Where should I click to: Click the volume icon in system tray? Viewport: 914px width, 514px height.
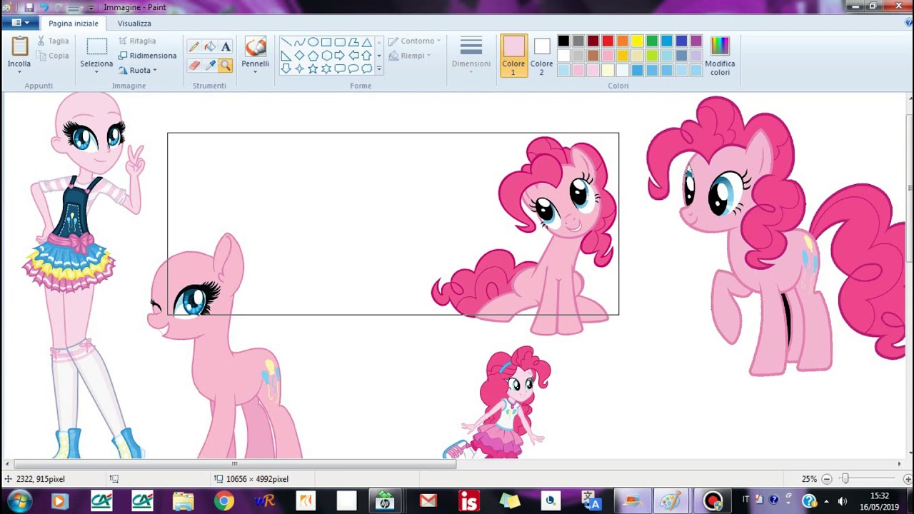(842, 501)
